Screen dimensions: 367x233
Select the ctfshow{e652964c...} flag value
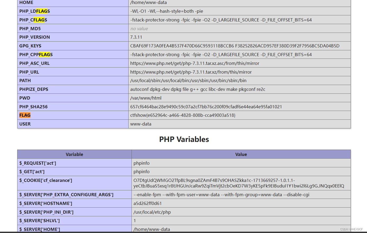(x=183, y=115)
